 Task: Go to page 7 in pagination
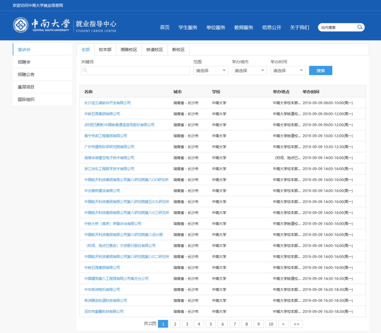235,324
